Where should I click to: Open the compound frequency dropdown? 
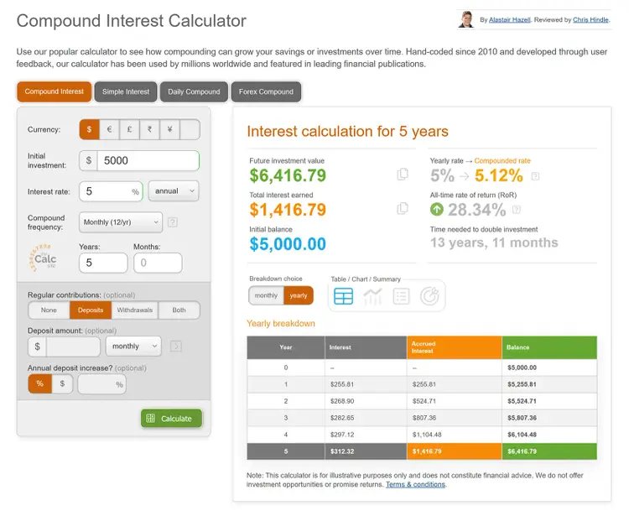click(120, 222)
